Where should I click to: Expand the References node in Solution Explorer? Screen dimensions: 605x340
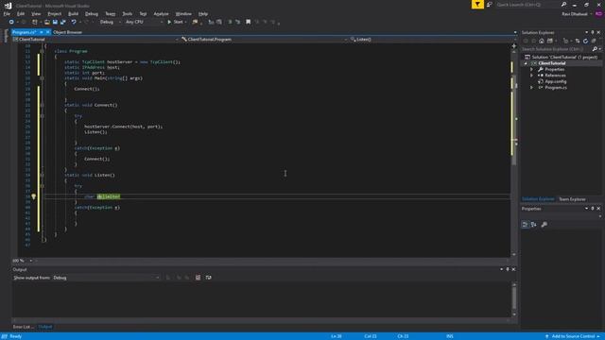tap(531, 76)
